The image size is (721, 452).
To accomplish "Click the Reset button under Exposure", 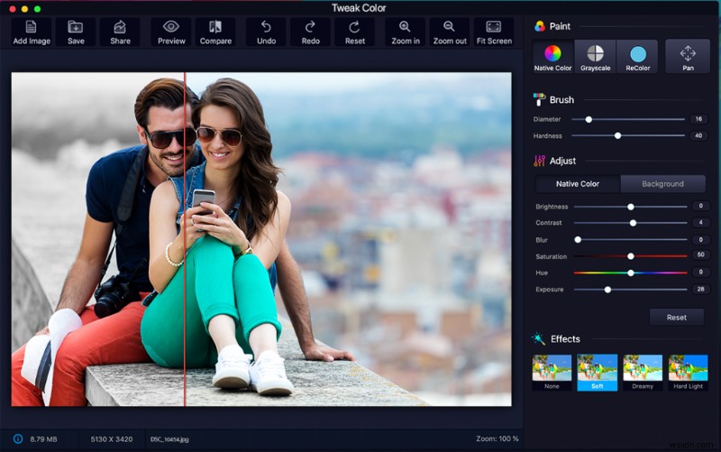I will click(676, 318).
